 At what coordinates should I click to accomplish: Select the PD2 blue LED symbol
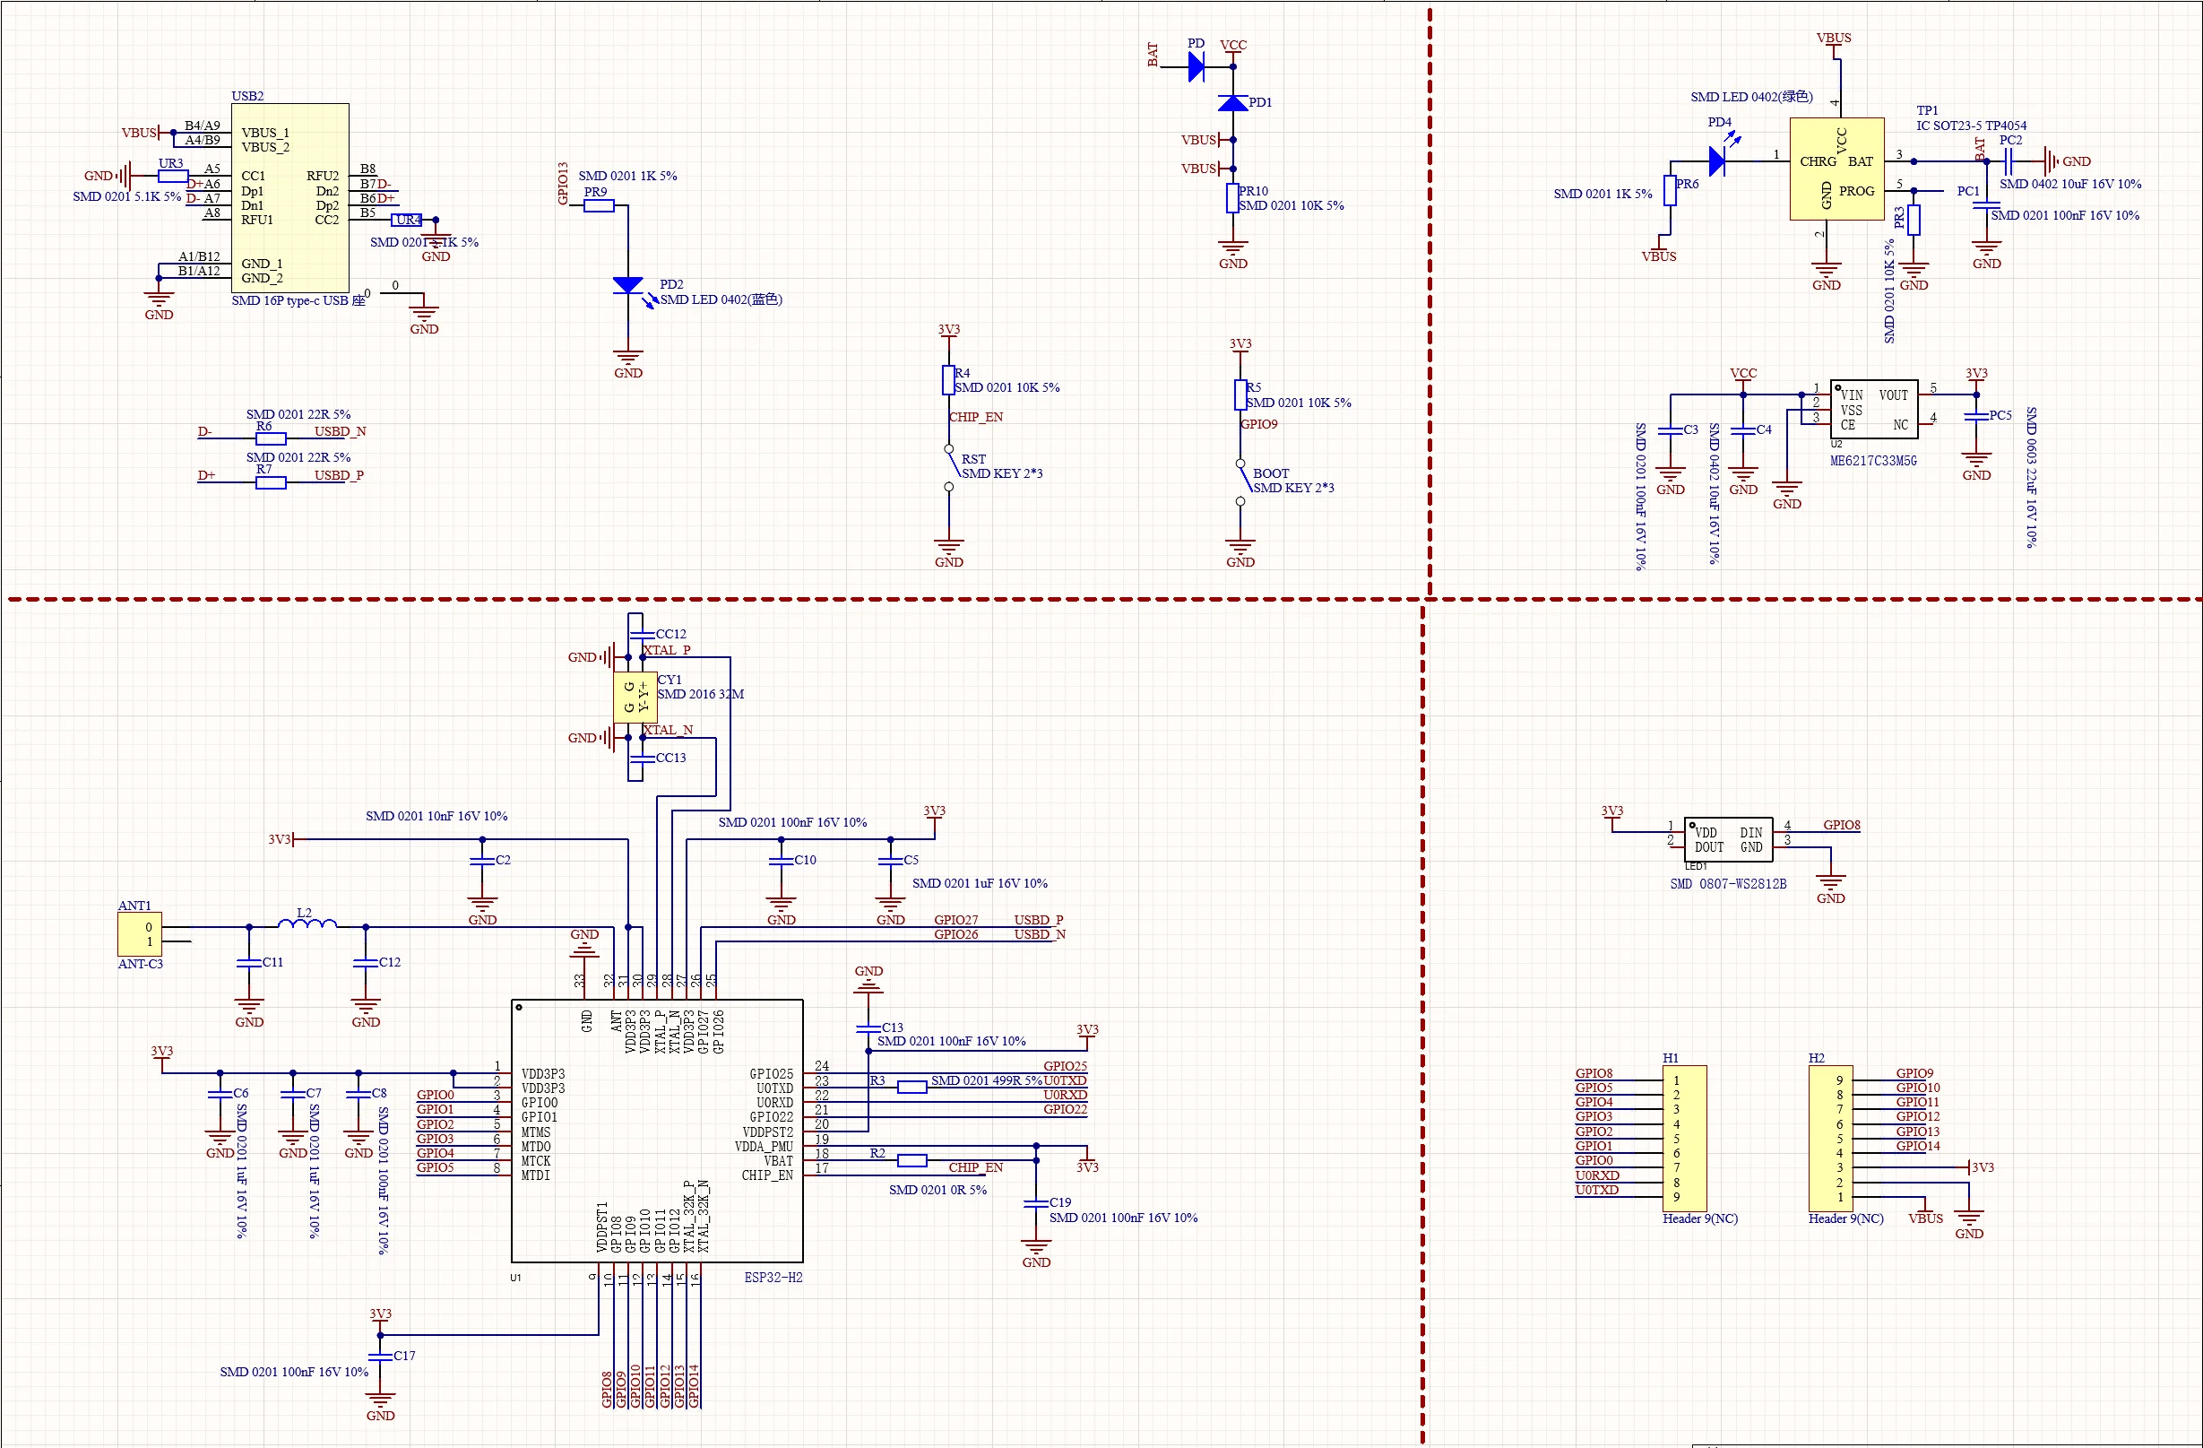pyautogui.click(x=628, y=285)
